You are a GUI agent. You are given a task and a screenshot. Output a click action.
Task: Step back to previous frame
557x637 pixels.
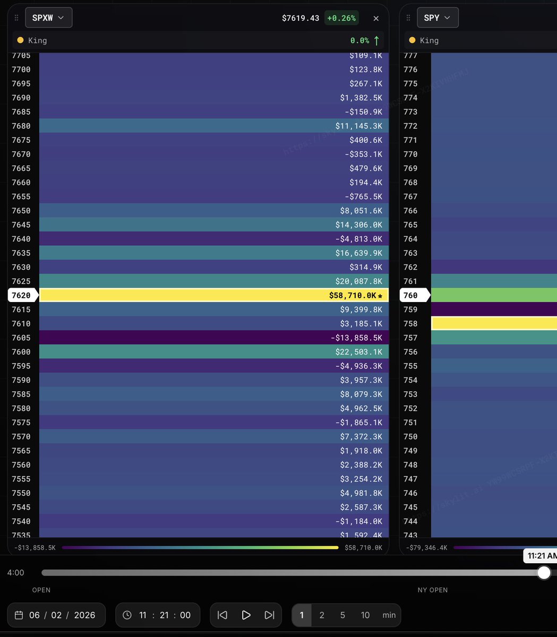point(222,615)
